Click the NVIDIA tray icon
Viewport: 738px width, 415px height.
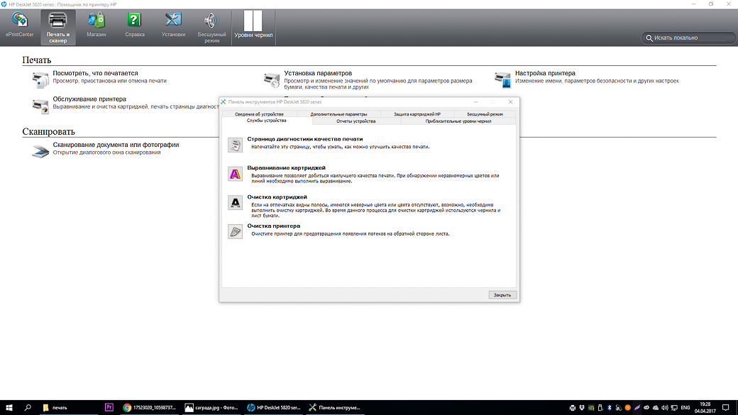[x=591, y=407]
